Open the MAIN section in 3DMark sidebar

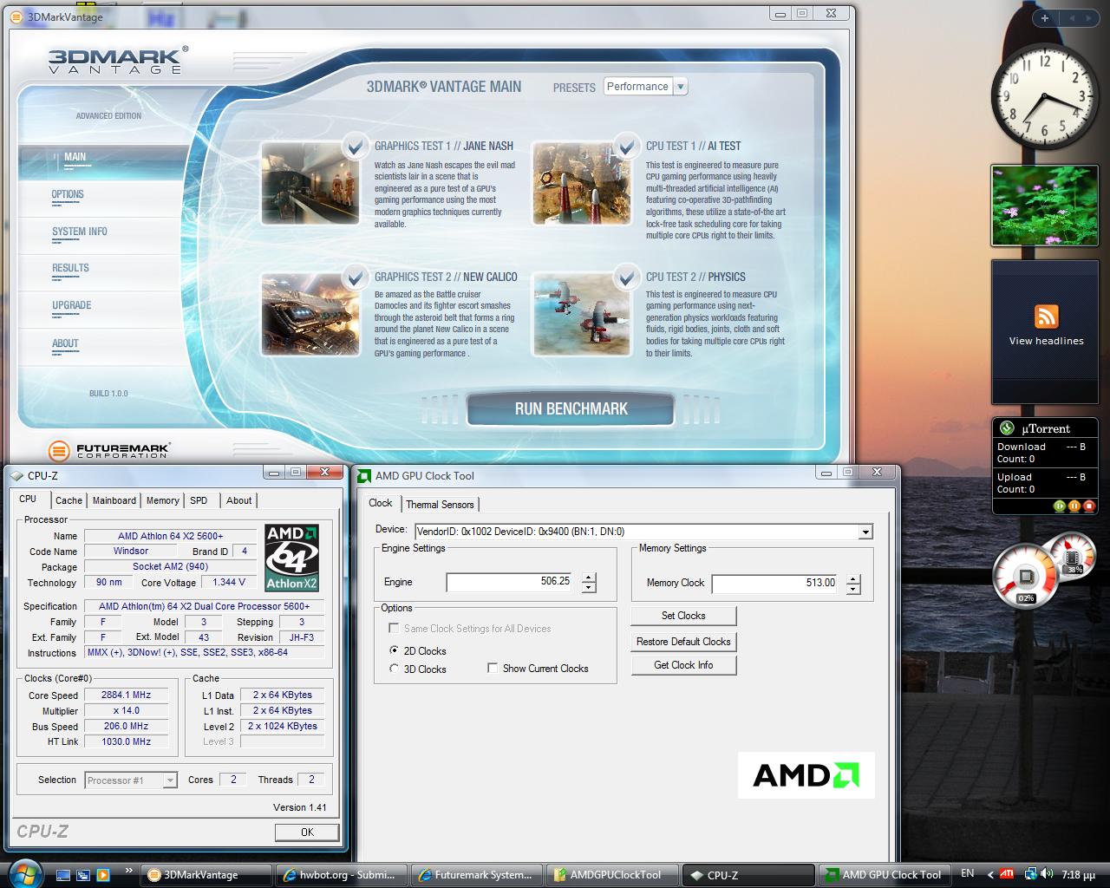coord(75,158)
